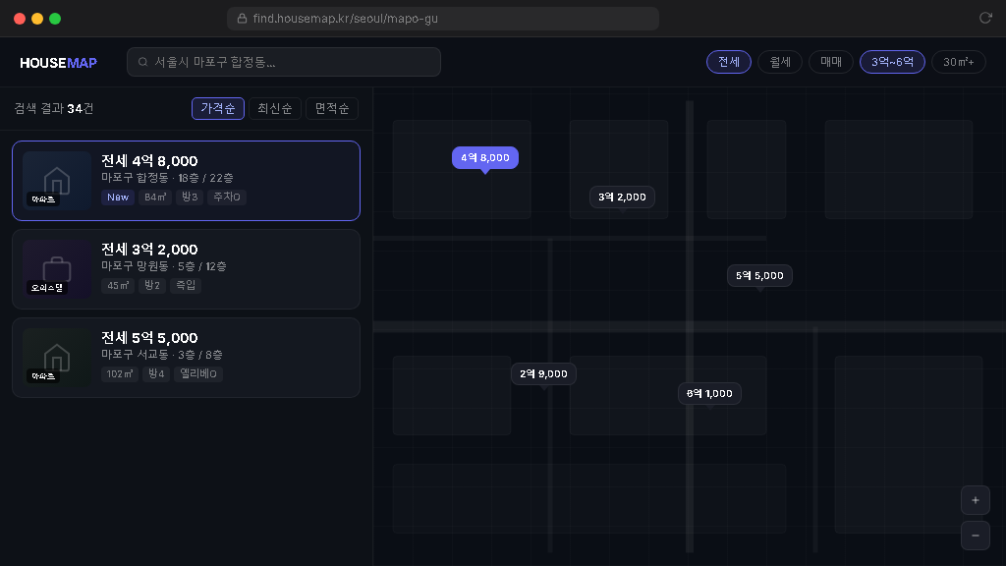Image resolution: width=1006 pixels, height=566 pixels.
Task: Click the lock icon in address bar
Action: point(243,19)
